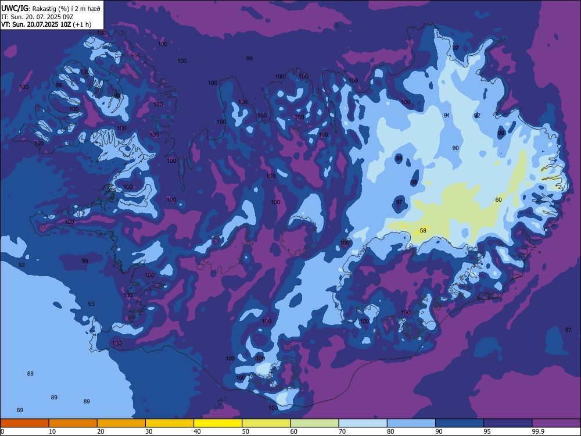Click the title 'UWC/IG: Rakastig (%) í 2 m hæð'

pyautogui.click(x=51, y=8)
